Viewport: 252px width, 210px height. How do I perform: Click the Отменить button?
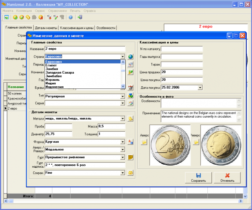227,177
